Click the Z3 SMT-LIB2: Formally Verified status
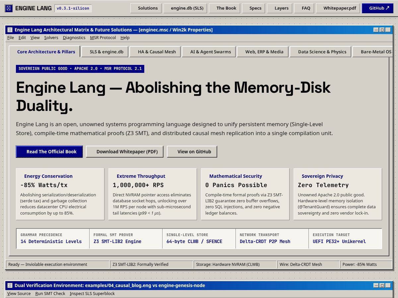The image size is (398, 298). tap(152, 264)
